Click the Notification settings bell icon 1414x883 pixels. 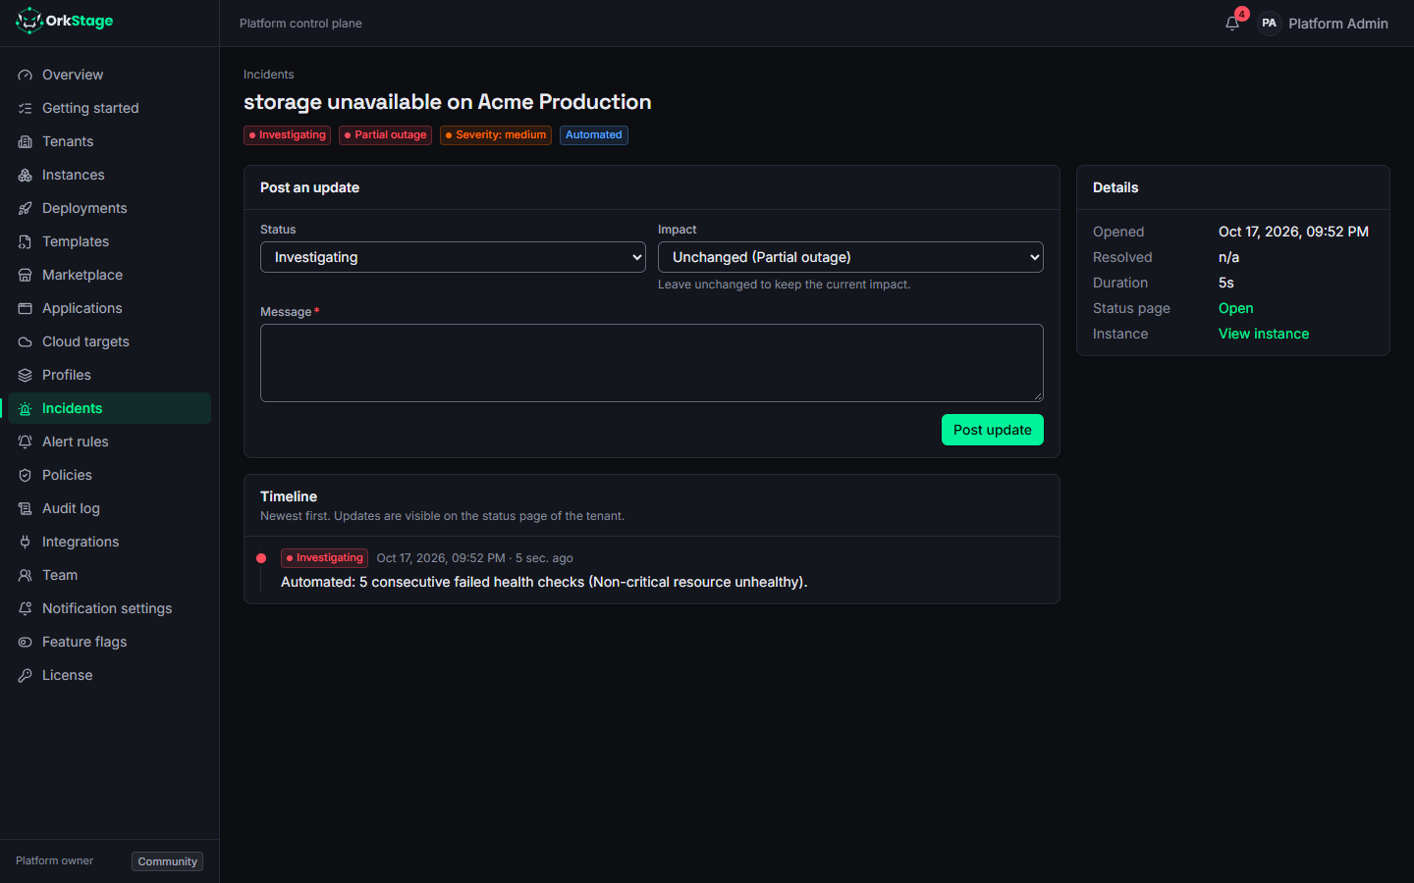pyautogui.click(x=26, y=608)
